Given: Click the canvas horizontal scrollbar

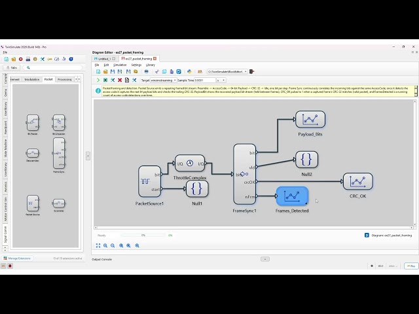Looking at the screenshot, I should pos(253,228).
